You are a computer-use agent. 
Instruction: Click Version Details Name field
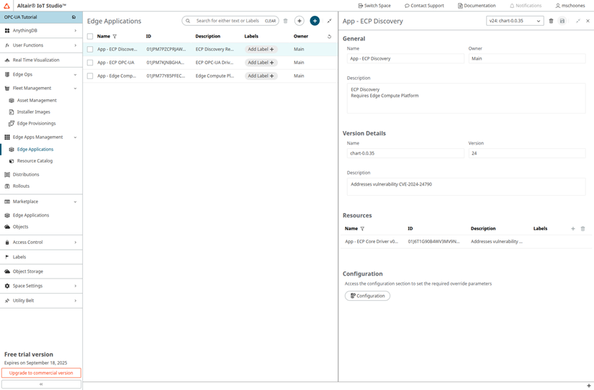click(405, 153)
